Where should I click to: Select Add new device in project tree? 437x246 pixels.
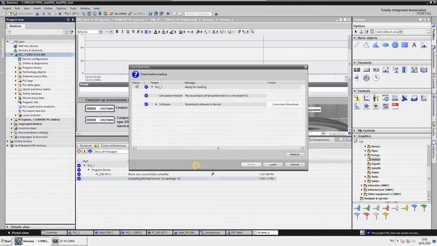[x=28, y=46]
